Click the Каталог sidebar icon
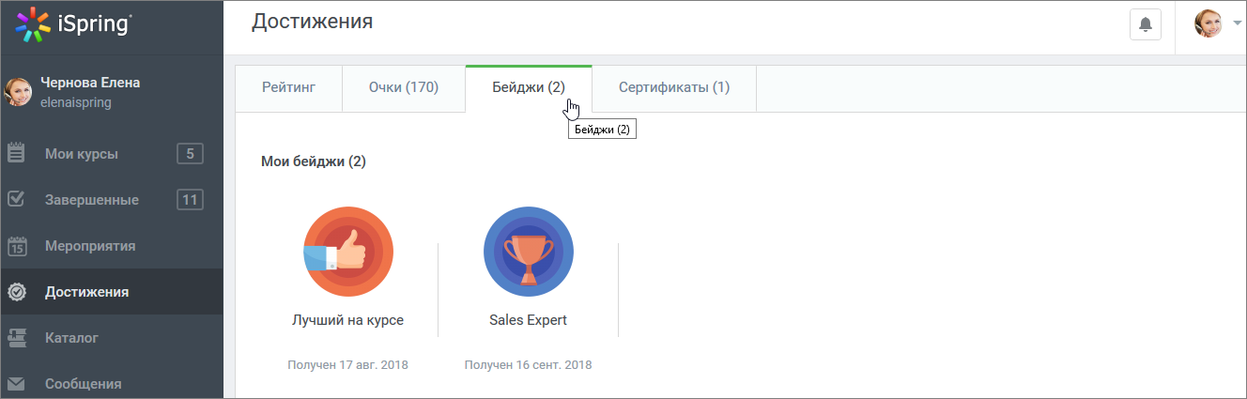This screenshot has width=1247, height=399. [x=16, y=337]
